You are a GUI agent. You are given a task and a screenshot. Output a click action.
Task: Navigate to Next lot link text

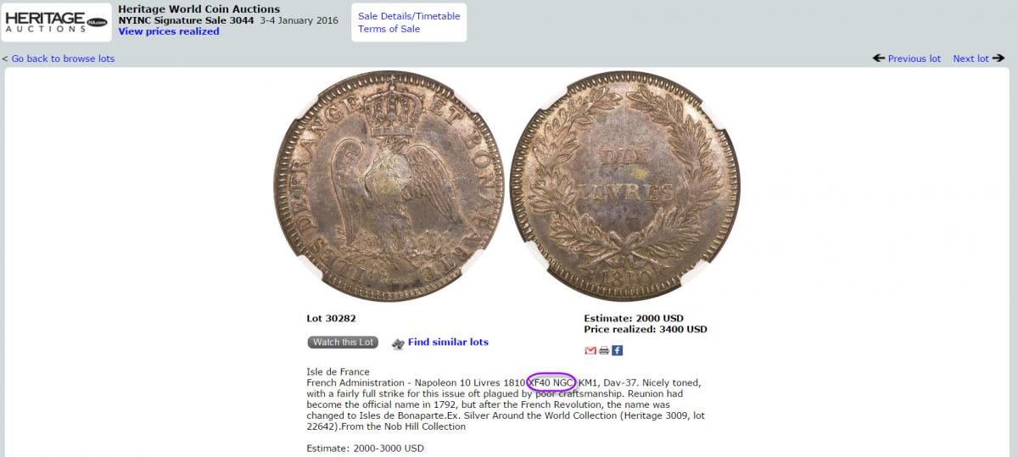970,59
